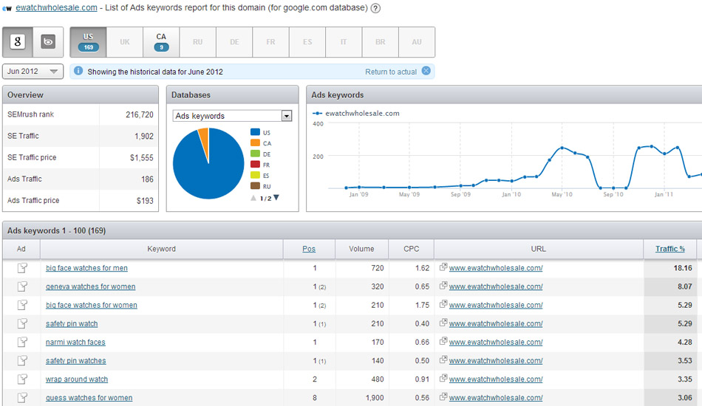Image resolution: width=702 pixels, height=406 pixels.
Task: Select the UK database tab
Action: (x=124, y=42)
